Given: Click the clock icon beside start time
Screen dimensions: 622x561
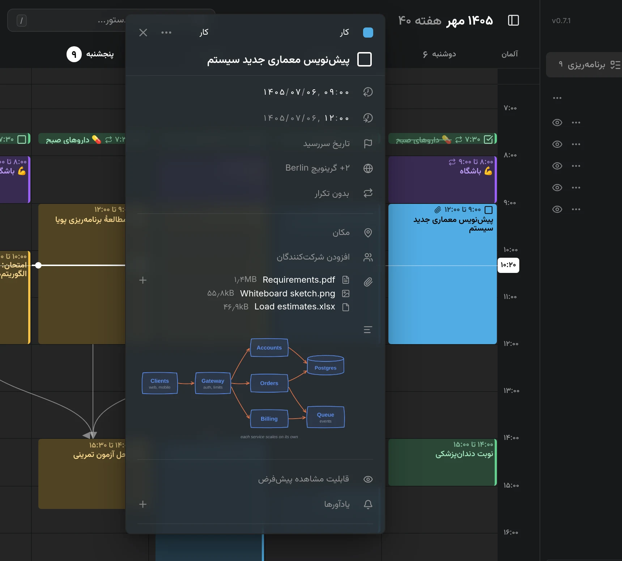Looking at the screenshot, I should click(x=368, y=92).
